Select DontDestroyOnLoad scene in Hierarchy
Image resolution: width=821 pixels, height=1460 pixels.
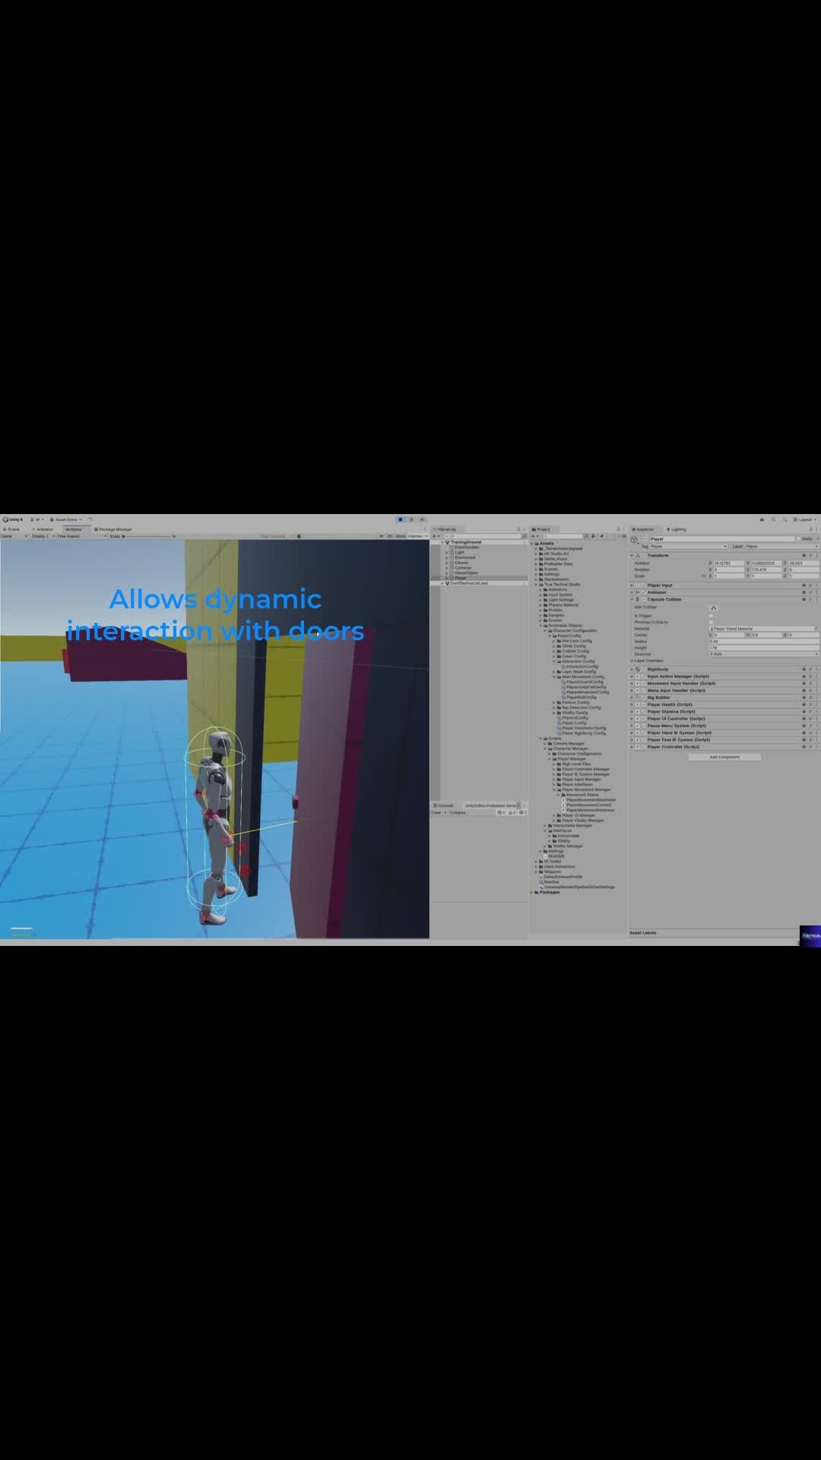coord(468,583)
